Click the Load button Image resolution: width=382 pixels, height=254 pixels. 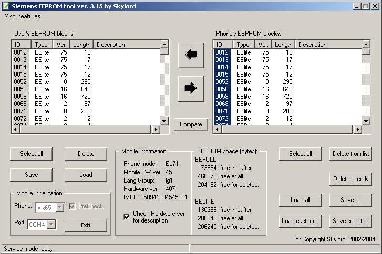(86, 175)
